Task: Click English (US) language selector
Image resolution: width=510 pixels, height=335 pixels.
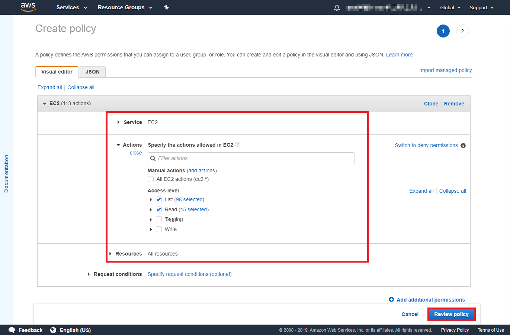Action: (75, 330)
